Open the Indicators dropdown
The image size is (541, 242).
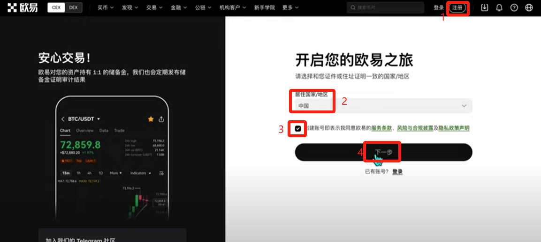(x=140, y=173)
